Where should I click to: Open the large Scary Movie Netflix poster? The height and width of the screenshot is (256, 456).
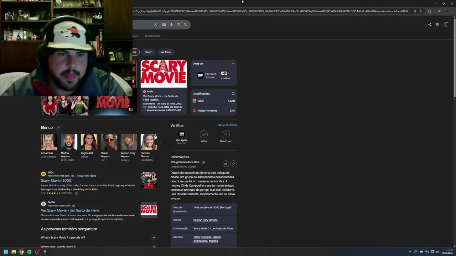[164, 74]
